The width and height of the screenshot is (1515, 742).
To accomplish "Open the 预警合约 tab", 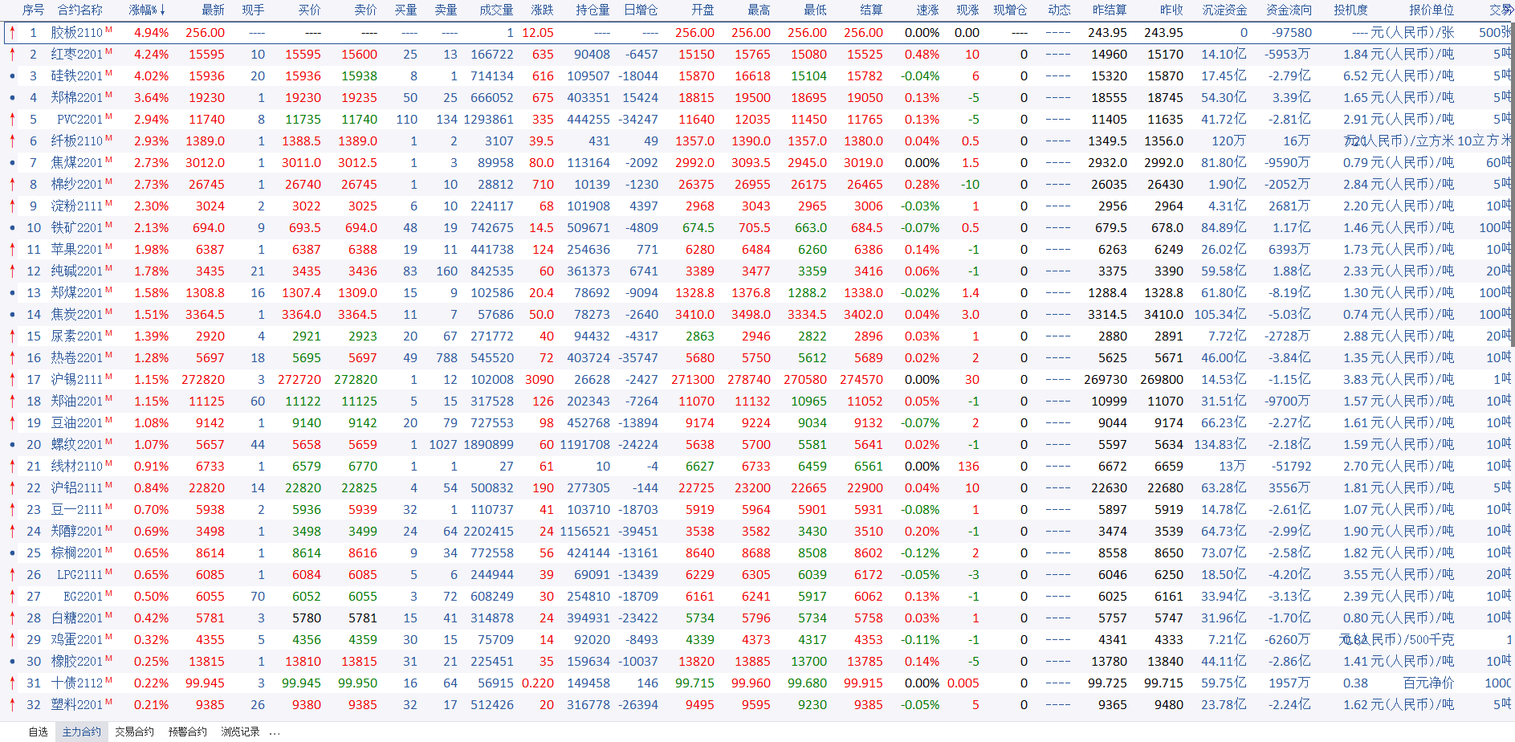I will point(188,732).
